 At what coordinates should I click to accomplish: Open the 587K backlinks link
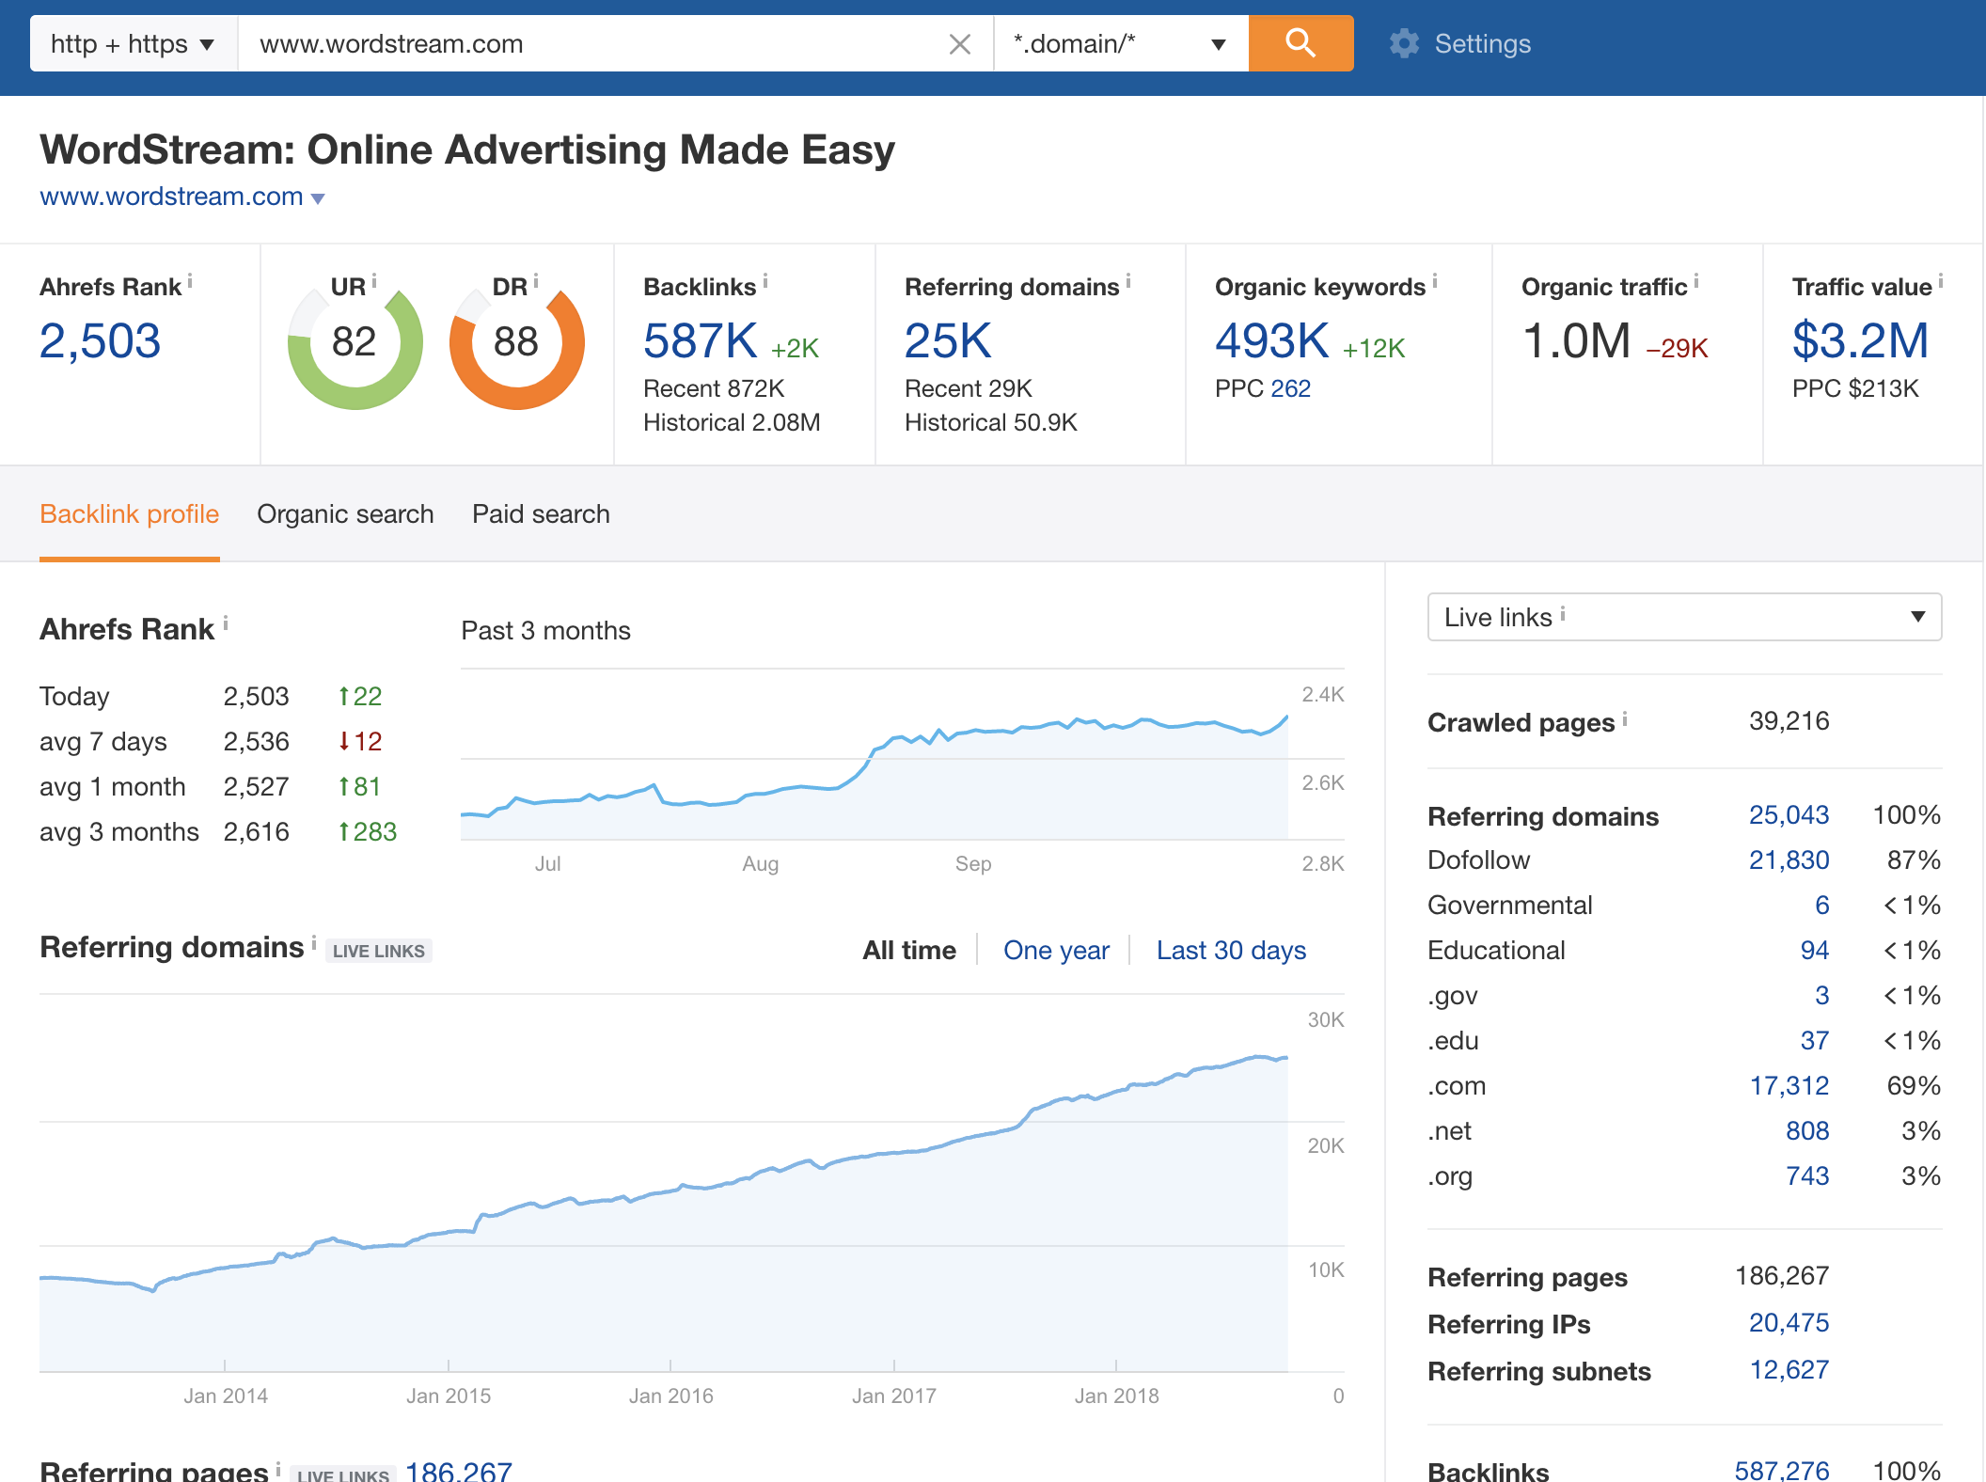pos(701,340)
